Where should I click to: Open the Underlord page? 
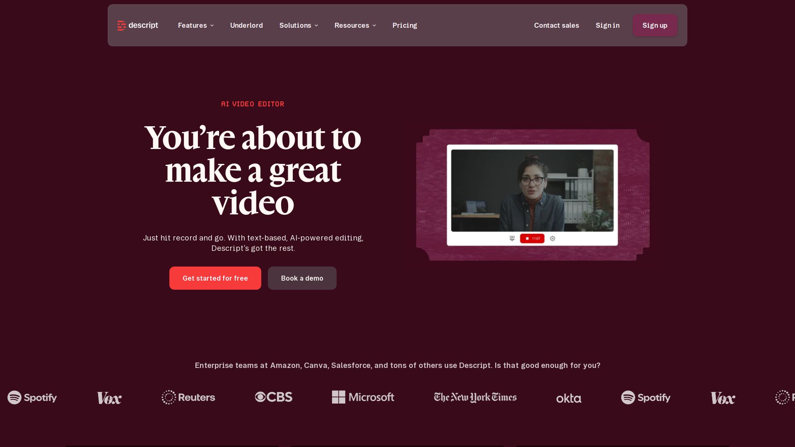[246, 26]
